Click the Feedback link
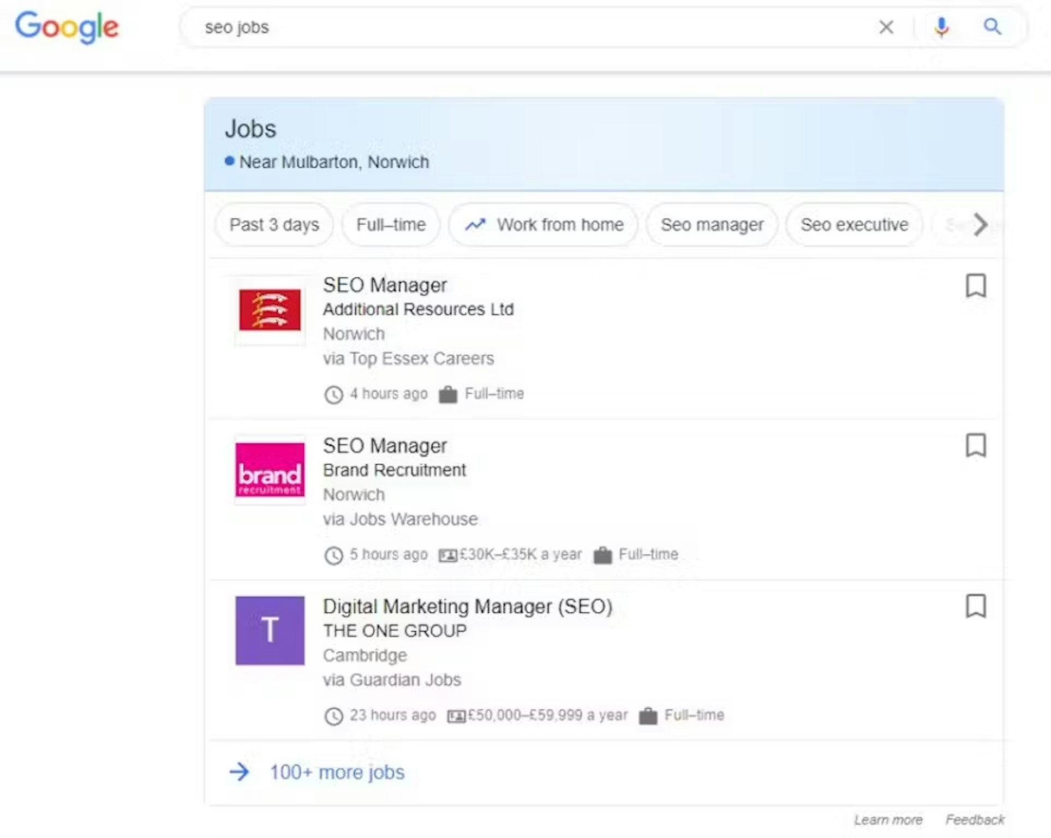 pyautogui.click(x=975, y=820)
